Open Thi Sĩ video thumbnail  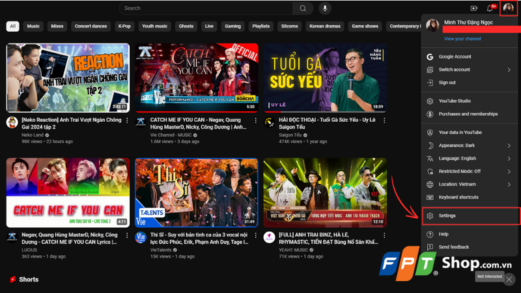click(197, 193)
